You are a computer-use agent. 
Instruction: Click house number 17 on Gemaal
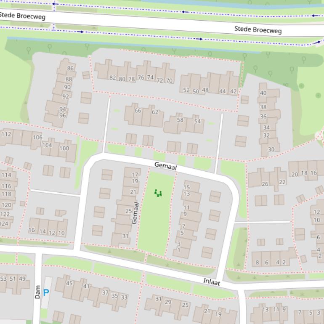[x=135, y=175]
